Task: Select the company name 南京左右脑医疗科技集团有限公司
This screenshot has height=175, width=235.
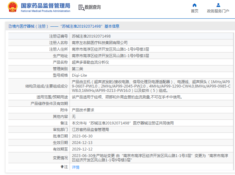Action: [100, 43]
